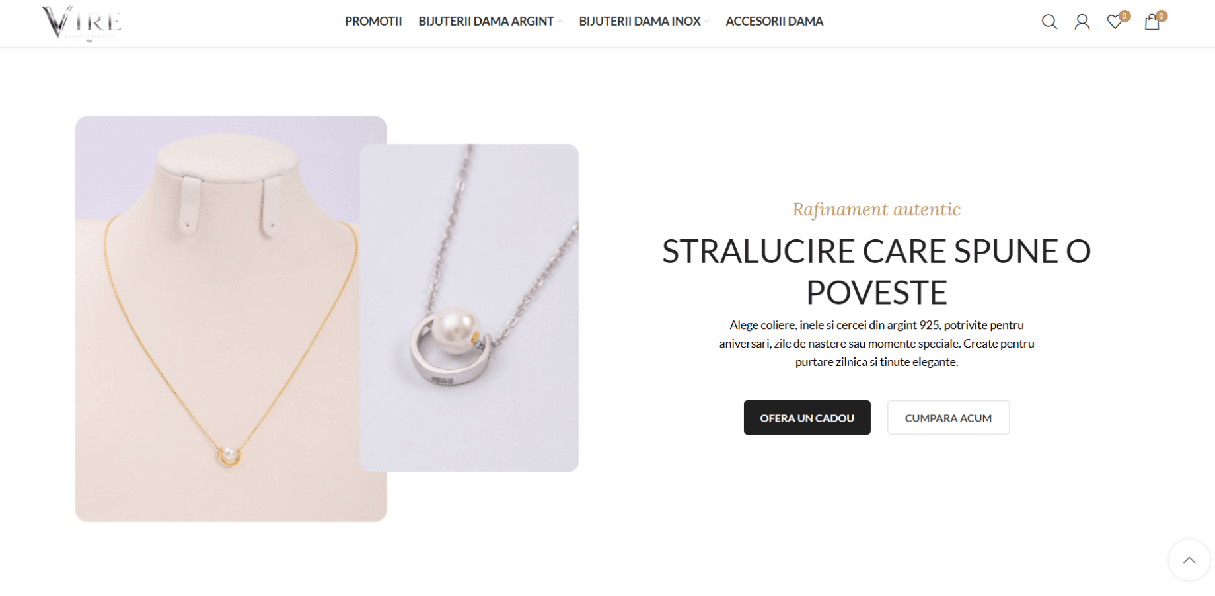Screen dimensions: 1215x596
Task: Open the silver pearl ring pendant image
Action: (469, 308)
